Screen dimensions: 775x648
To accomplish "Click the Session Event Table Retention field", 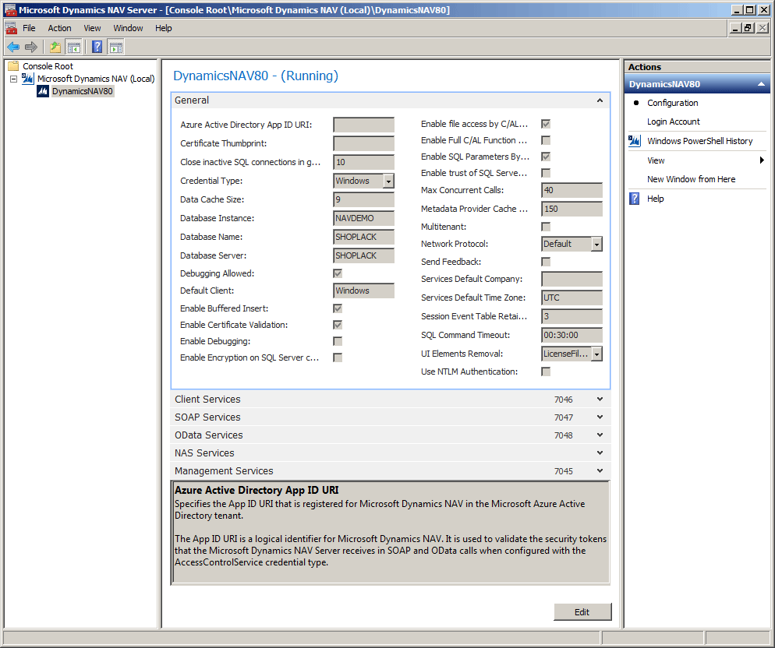I will pyautogui.click(x=572, y=316).
